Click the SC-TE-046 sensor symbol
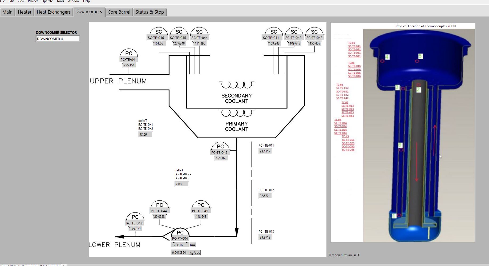489x266 pixels. click(159, 33)
